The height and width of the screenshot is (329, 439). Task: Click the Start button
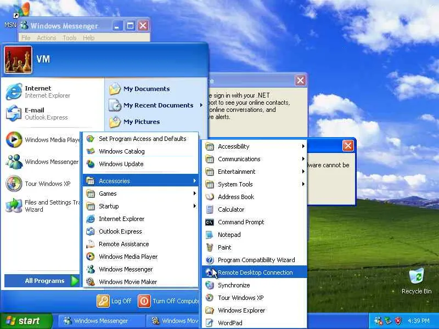26,321
